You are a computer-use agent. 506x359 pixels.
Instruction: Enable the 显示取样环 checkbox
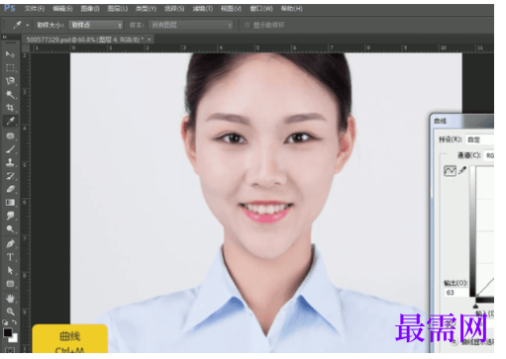pos(247,25)
